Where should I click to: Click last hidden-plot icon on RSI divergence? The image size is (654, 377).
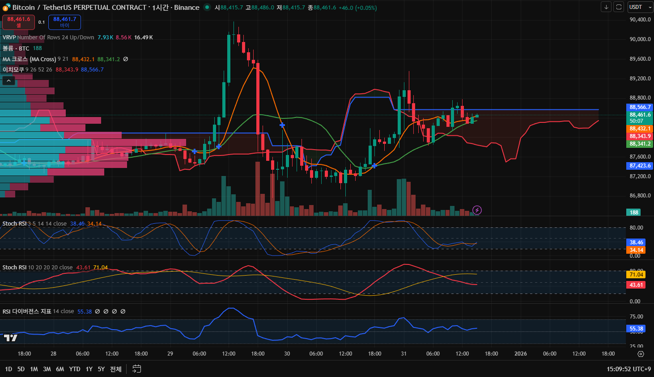[x=123, y=311]
